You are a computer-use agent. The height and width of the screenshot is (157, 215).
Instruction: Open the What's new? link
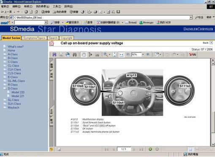16,46
